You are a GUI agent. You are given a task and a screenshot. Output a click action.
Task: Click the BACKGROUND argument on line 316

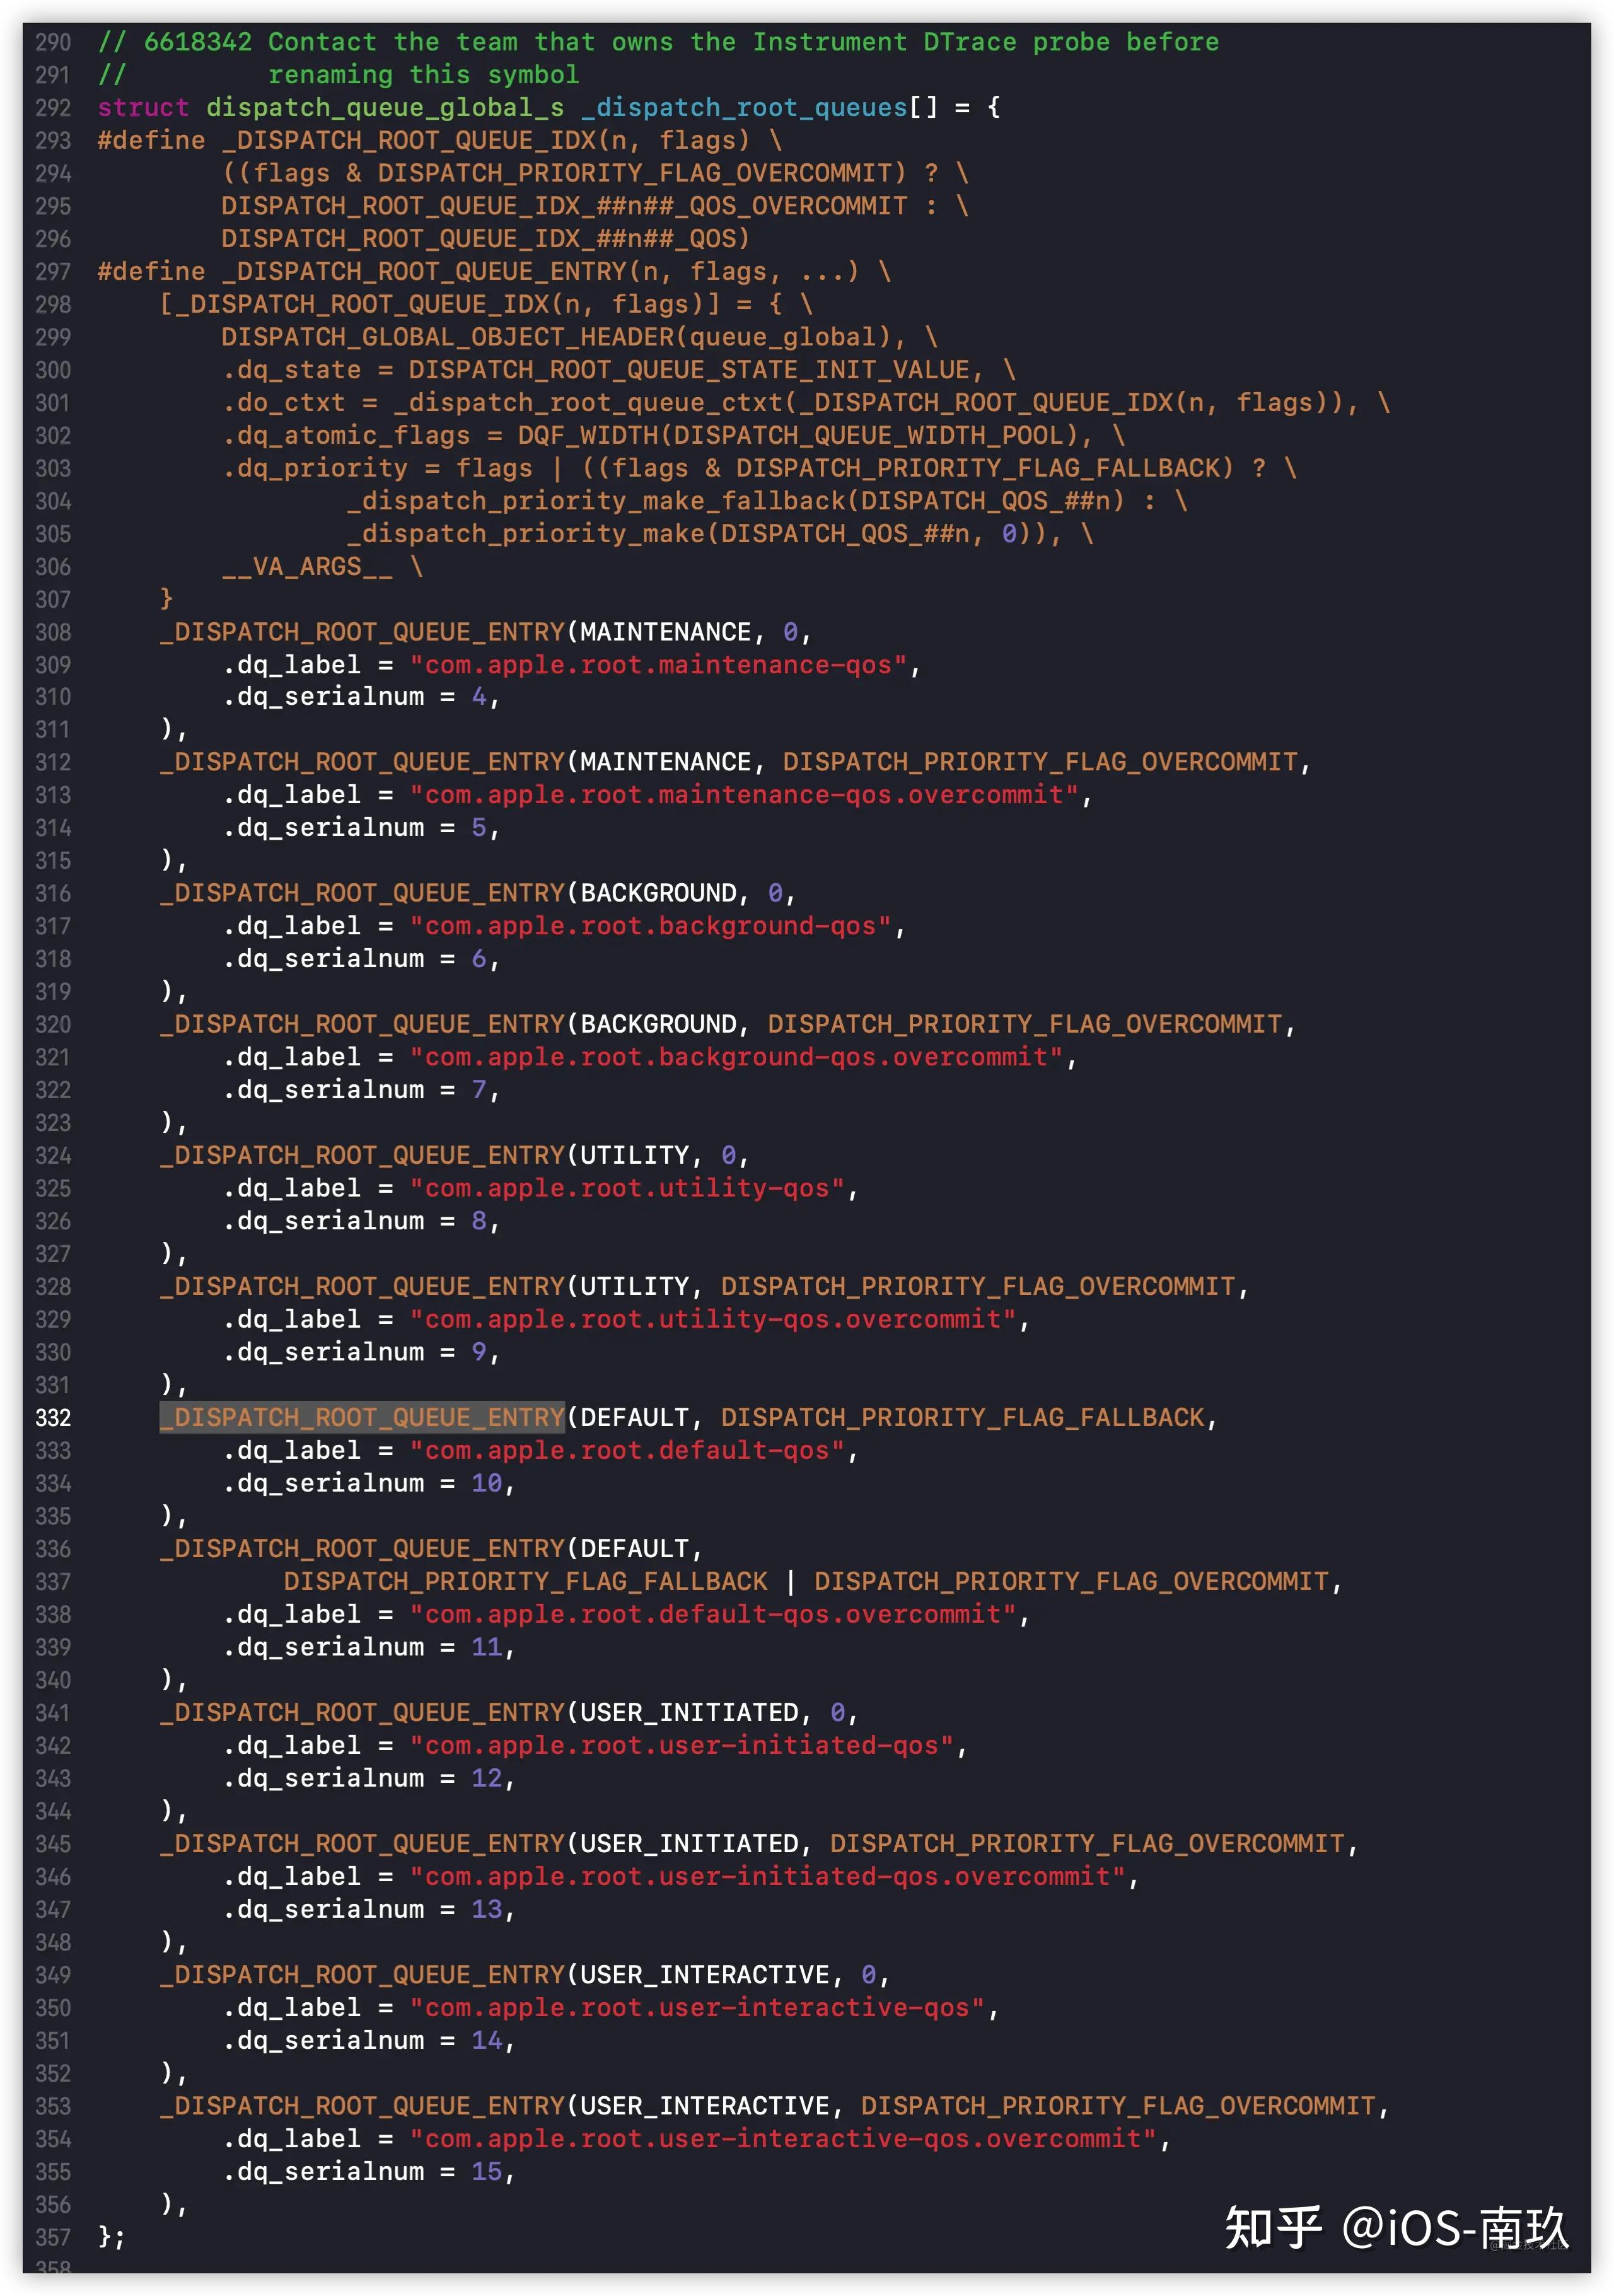click(658, 893)
